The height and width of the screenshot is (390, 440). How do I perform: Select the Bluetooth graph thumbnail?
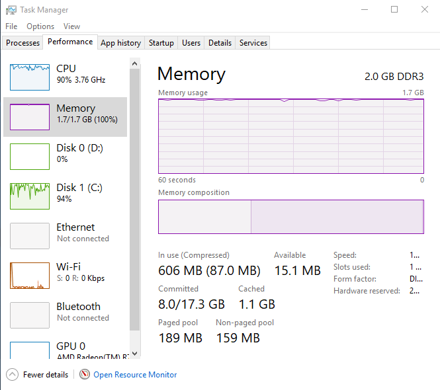[30, 315]
